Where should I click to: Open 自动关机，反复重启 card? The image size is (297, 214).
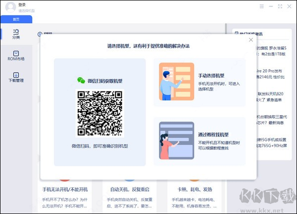(130, 197)
